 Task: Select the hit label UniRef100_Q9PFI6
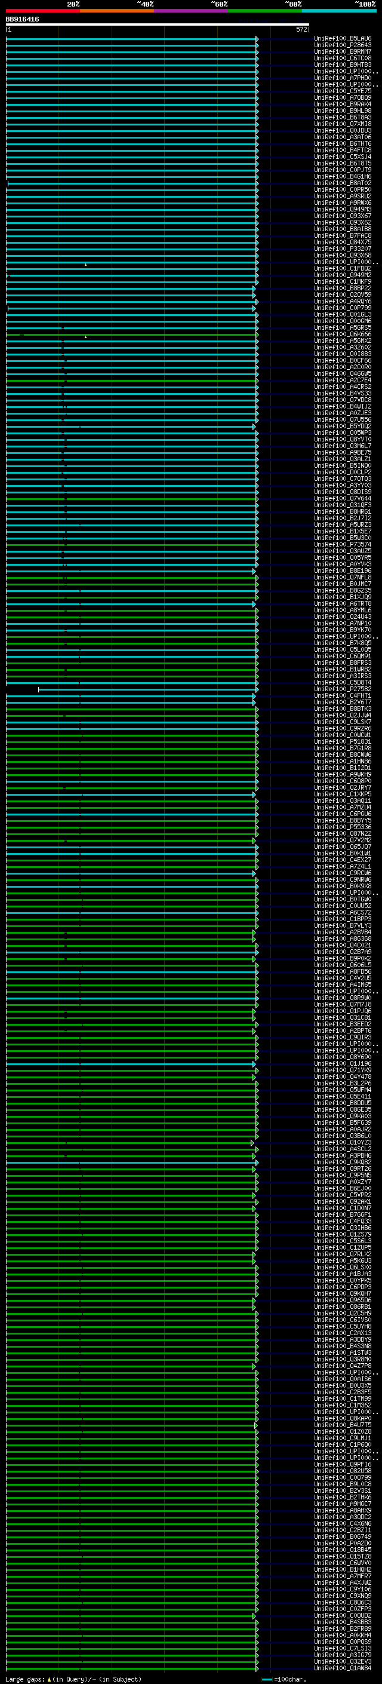[343, 1464]
